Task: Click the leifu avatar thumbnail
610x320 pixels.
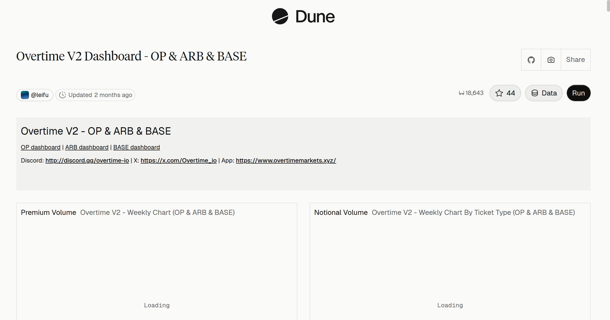Action: [x=25, y=95]
